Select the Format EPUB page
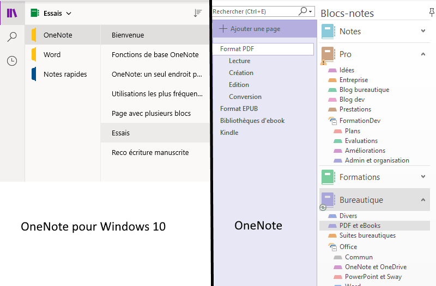This screenshot has width=436, height=286. coord(239,108)
